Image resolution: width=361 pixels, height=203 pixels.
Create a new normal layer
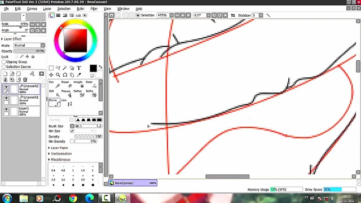coord(5,74)
